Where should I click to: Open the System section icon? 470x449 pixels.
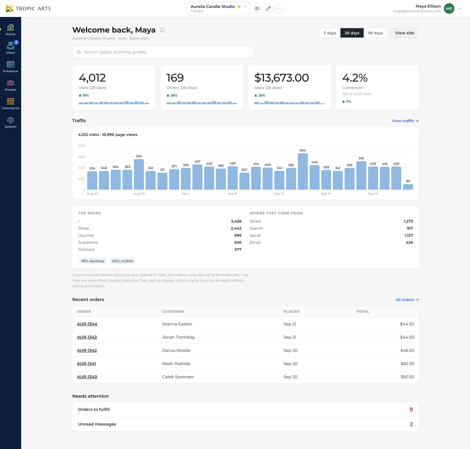coord(10,122)
